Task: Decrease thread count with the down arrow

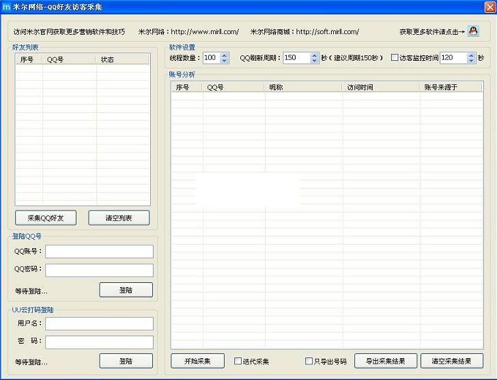Action: tap(225, 62)
